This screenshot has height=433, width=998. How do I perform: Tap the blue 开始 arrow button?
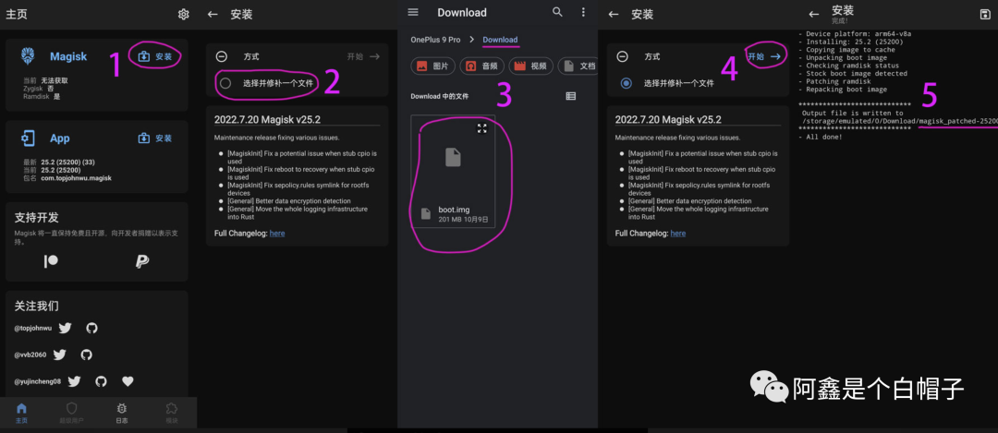coord(764,56)
